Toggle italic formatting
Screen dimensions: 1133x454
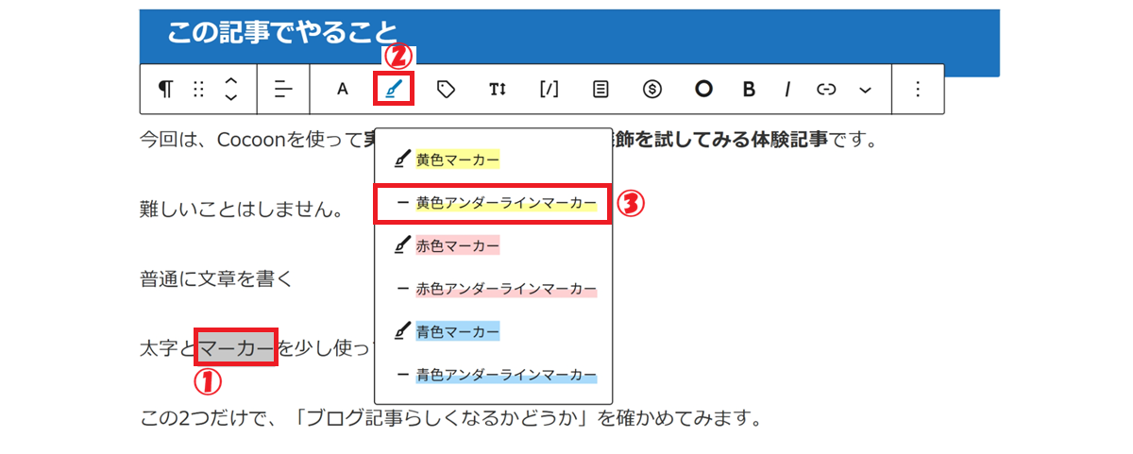pyautogui.click(x=786, y=90)
